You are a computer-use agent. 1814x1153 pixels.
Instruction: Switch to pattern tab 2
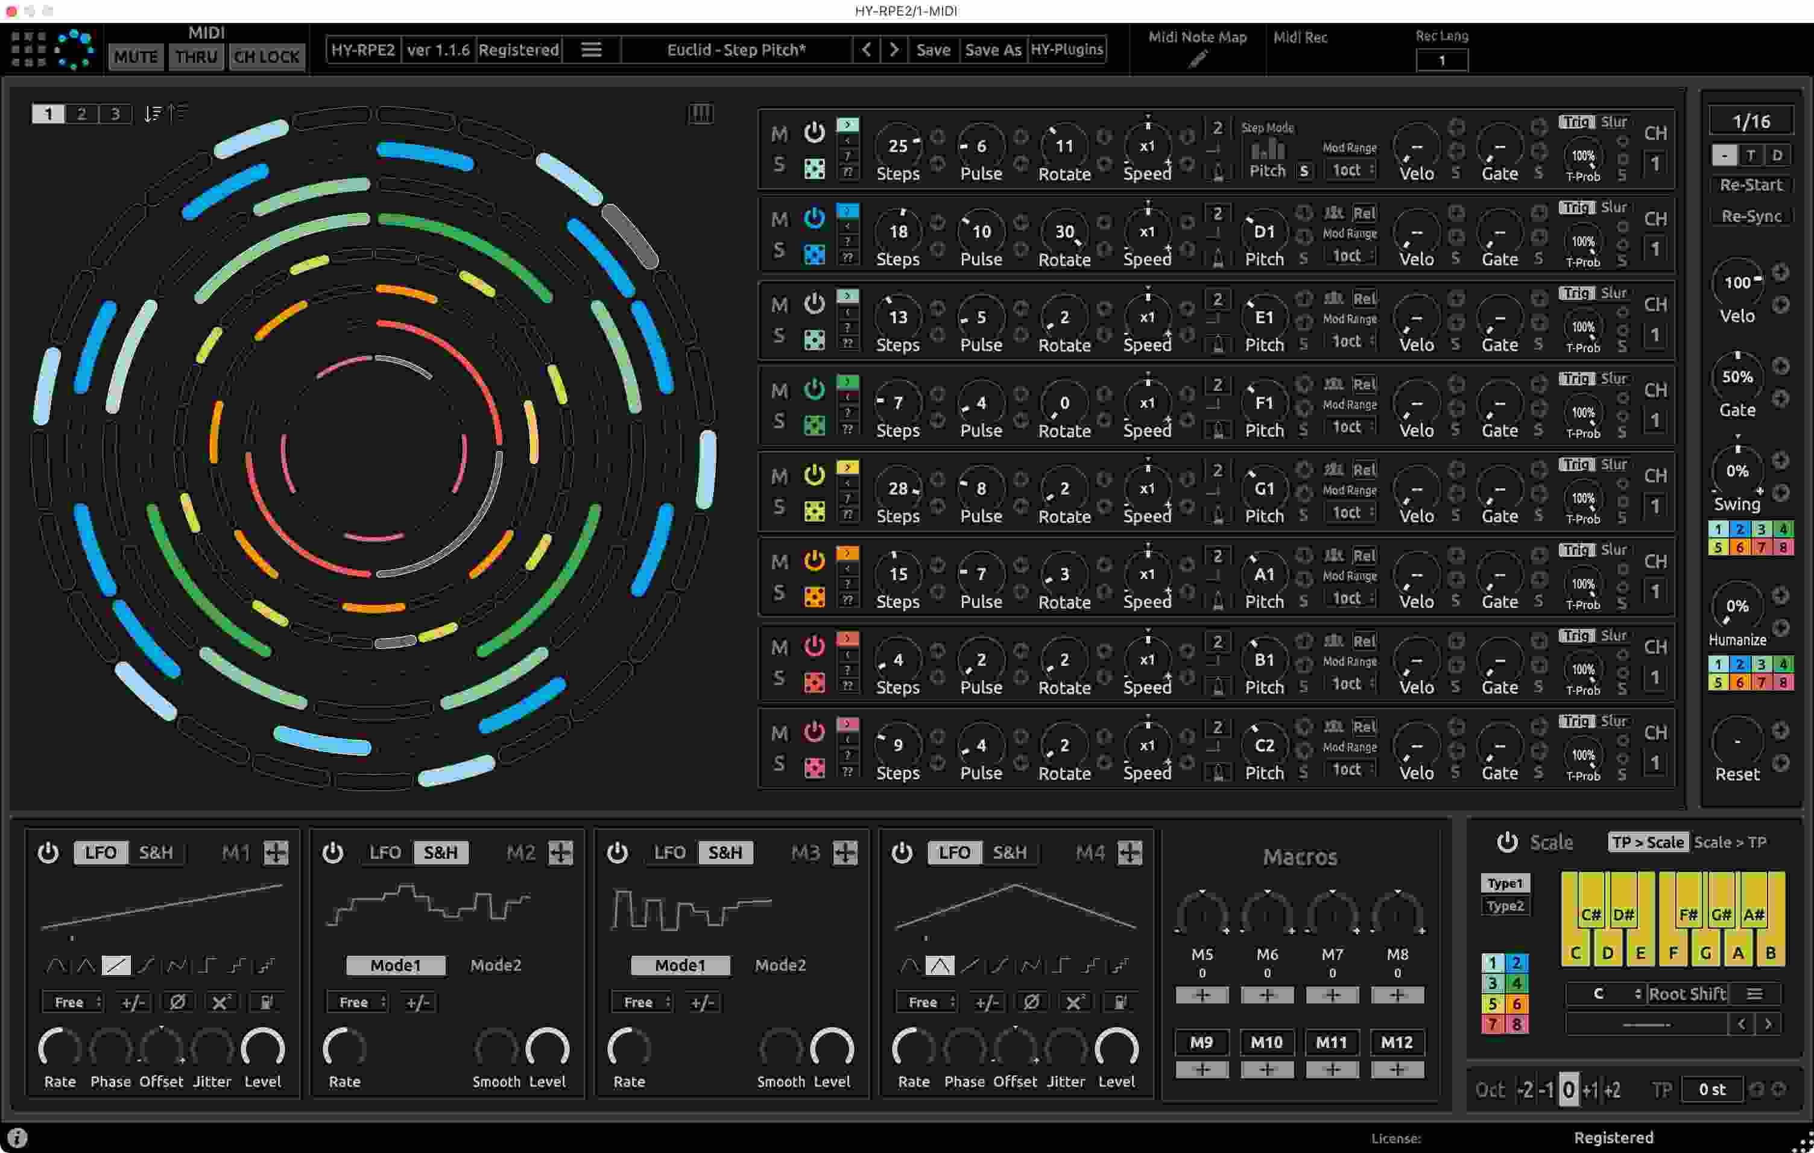[x=81, y=114]
